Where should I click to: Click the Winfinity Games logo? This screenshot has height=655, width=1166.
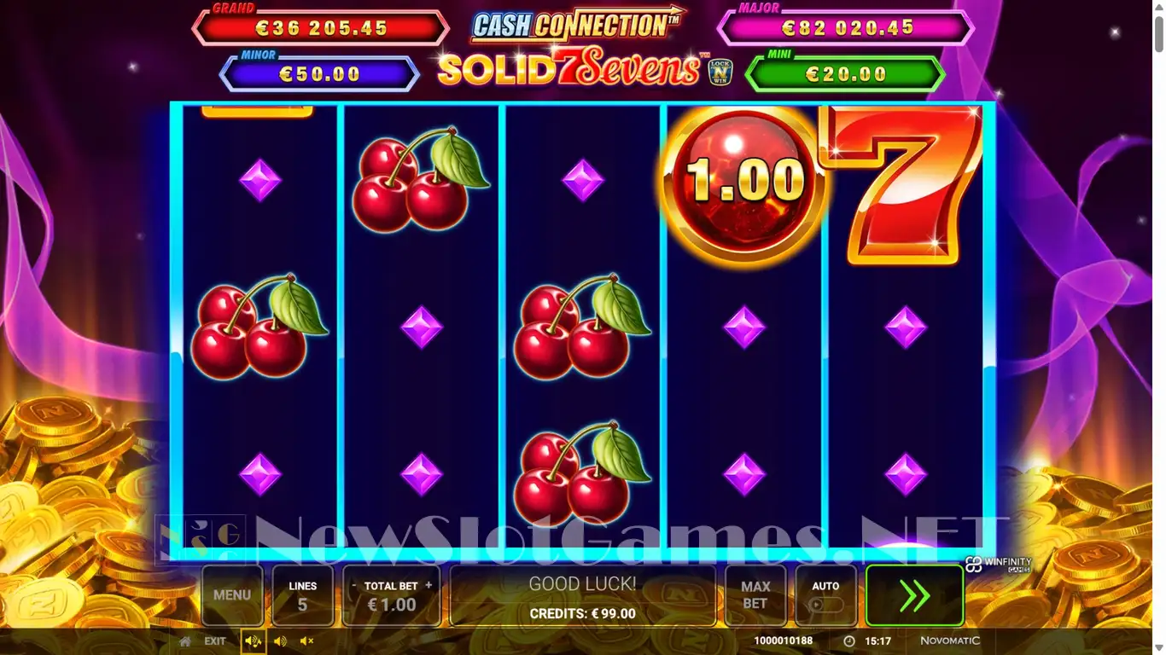pos(999,564)
